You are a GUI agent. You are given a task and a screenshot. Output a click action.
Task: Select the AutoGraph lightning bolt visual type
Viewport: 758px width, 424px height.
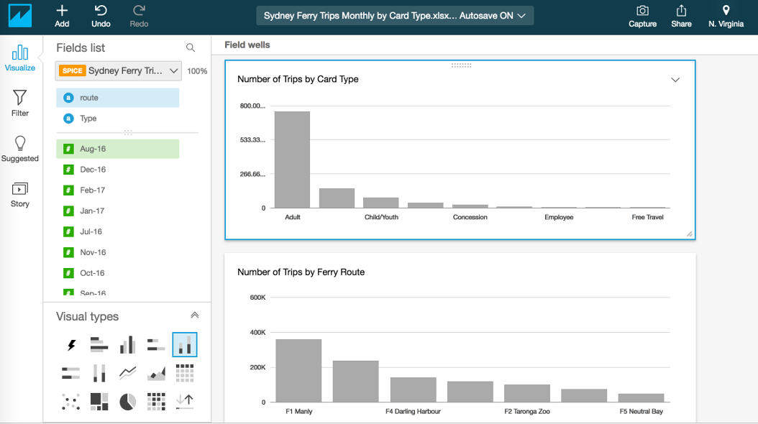click(70, 346)
